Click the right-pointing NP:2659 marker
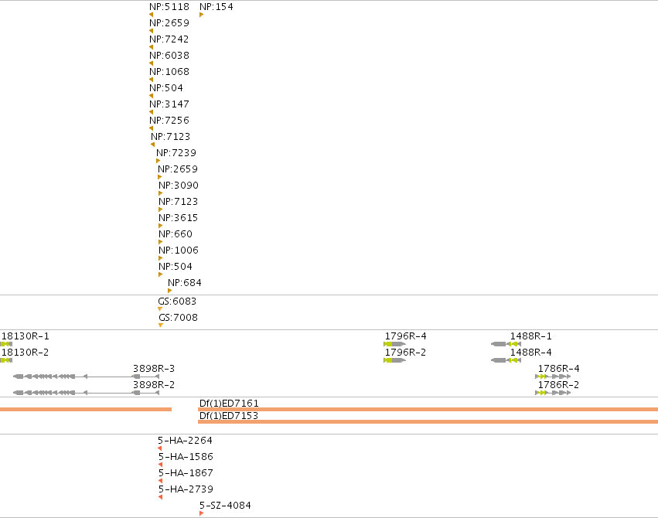Screen dimensions: 658x518 click(x=159, y=177)
